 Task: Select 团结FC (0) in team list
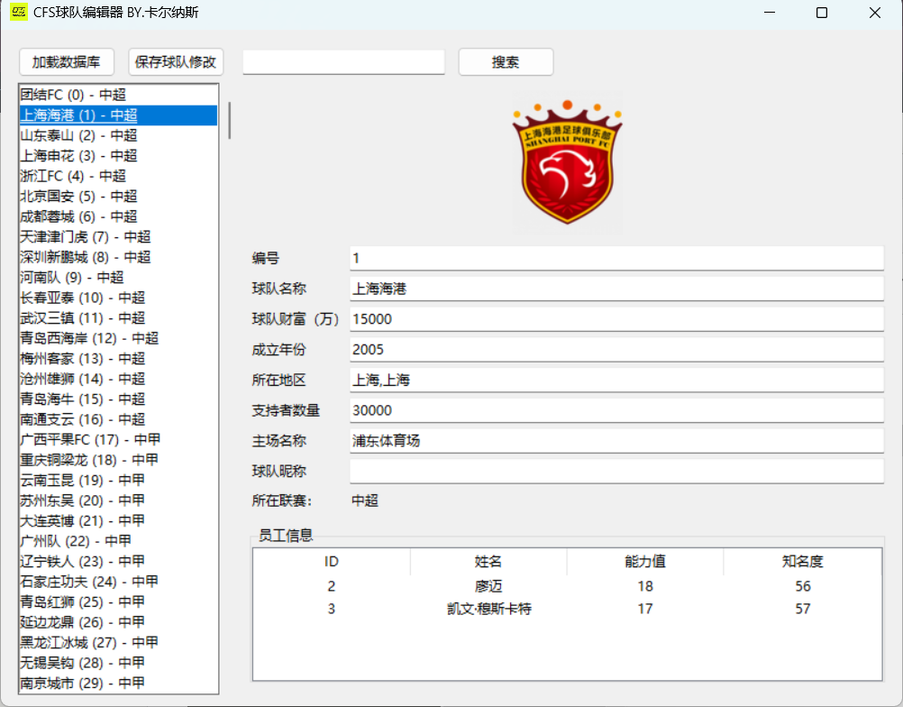click(x=119, y=95)
